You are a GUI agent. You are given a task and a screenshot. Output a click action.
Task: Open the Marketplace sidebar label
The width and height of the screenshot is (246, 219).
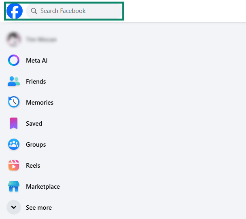pos(43,187)
